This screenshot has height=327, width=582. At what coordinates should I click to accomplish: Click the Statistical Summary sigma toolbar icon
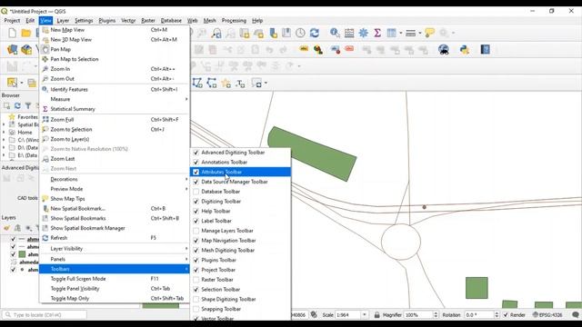tap(377, 33)
